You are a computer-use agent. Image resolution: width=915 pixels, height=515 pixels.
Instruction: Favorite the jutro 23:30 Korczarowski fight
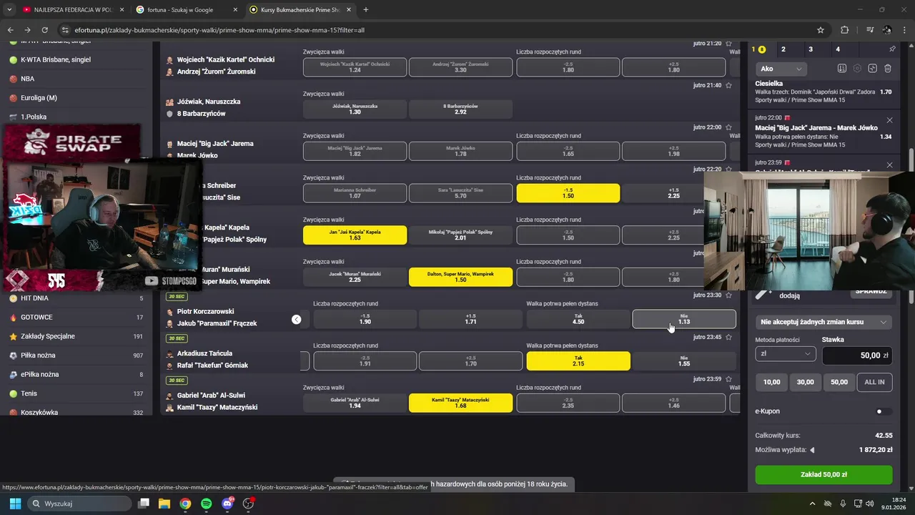click(x=728, y=295)
